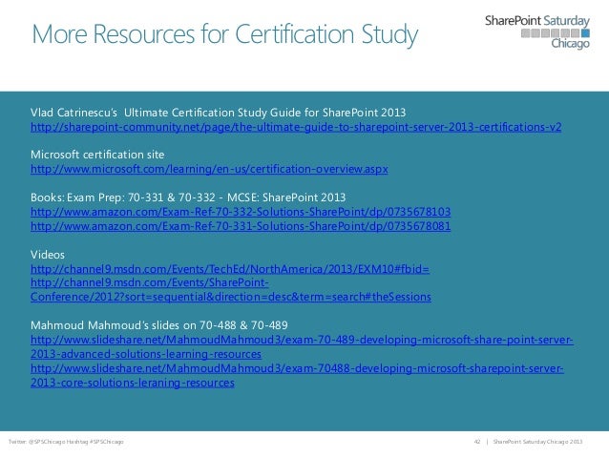Click the "Videos" heading
609x457 pixels.
[48, 255]
